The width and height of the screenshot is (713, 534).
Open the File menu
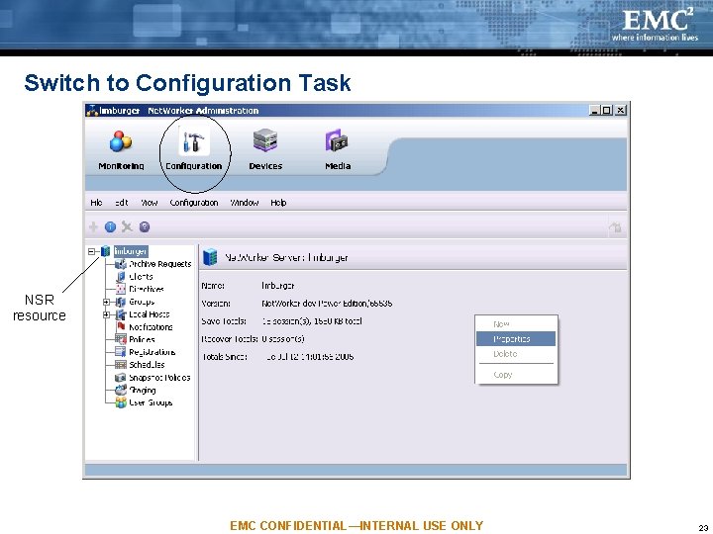pyautogui.click(x=96, y=203)
